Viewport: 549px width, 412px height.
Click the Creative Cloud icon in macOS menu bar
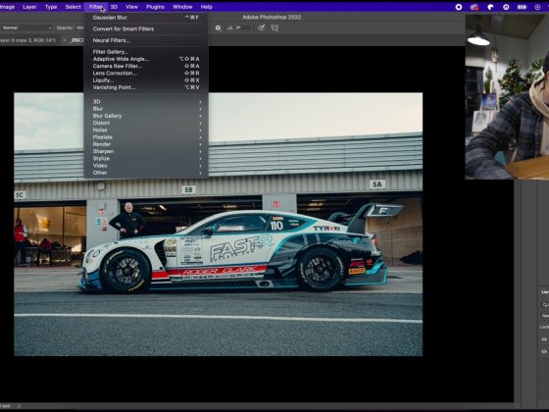tap(474, 7)
